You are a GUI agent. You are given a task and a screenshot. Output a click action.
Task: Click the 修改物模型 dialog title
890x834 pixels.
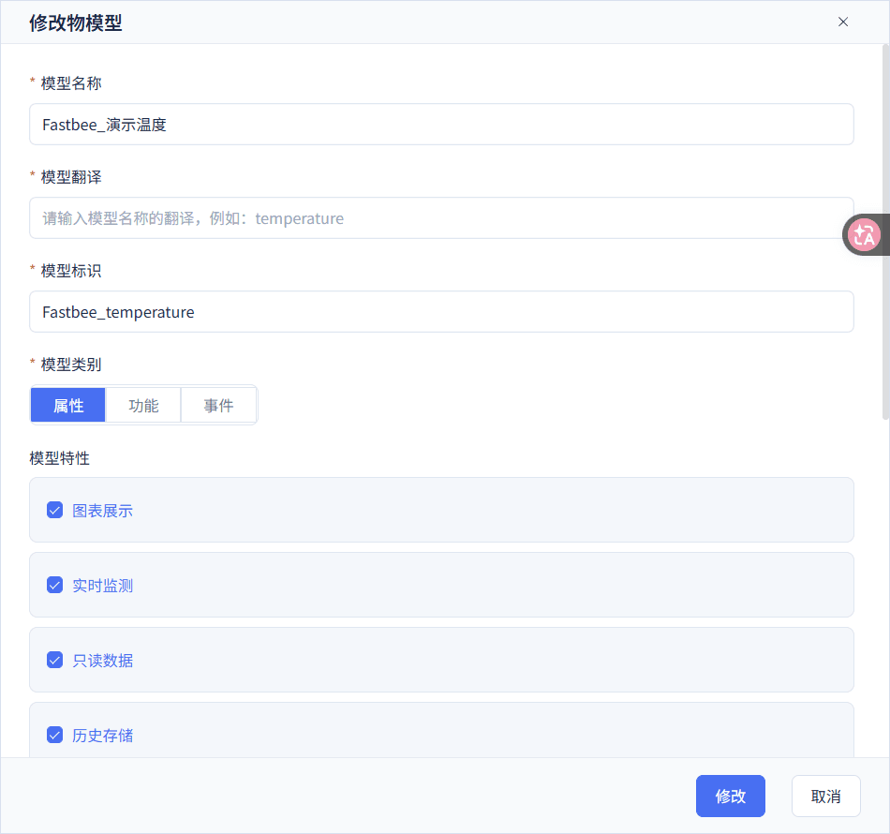[76, 22]
